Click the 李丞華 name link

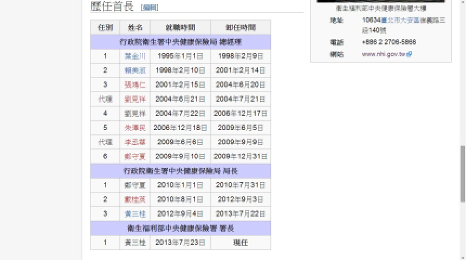pyautogui.click(x=135, y=142)
